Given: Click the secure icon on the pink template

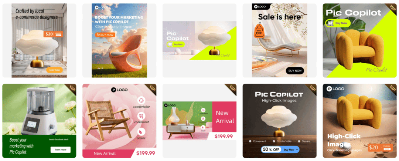Looking at the screenshot, I should click(x=141, y=132).
